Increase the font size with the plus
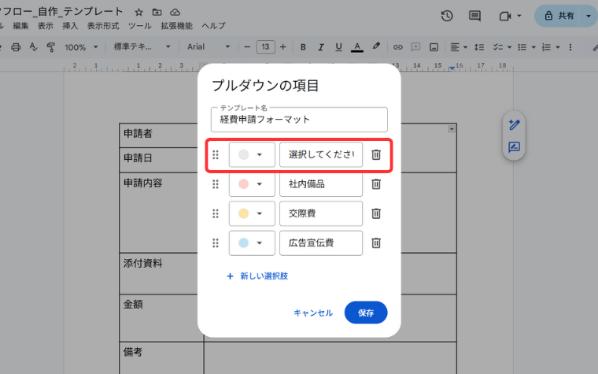 coord(283,47)
